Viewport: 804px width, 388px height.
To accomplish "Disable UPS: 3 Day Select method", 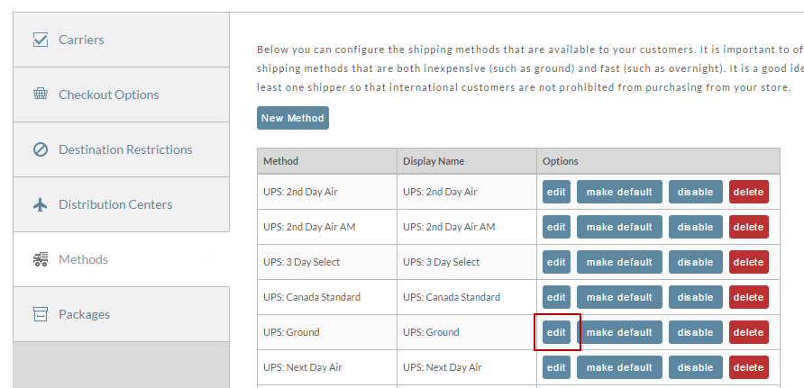I will click(695, 262).
